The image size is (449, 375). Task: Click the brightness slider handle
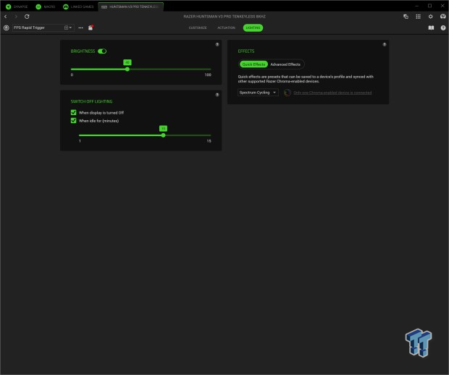click(x=127, y=69)
